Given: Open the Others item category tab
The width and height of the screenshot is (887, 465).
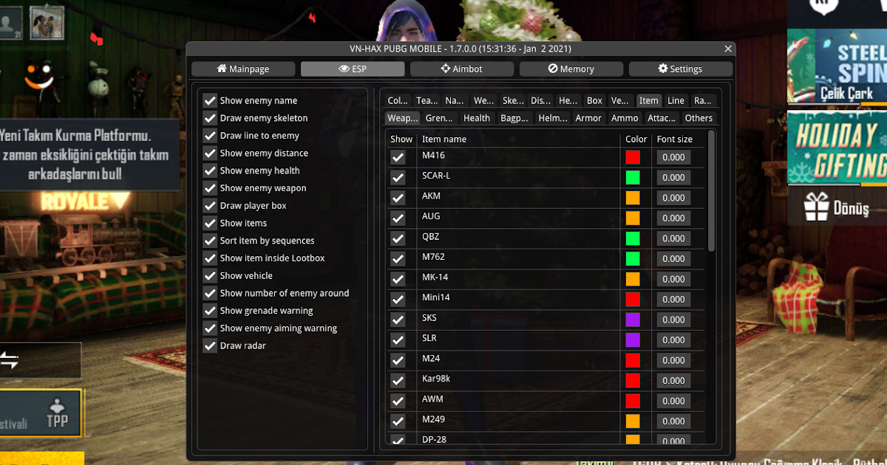Looking at the screenshot, I should [x=699, y=118].
